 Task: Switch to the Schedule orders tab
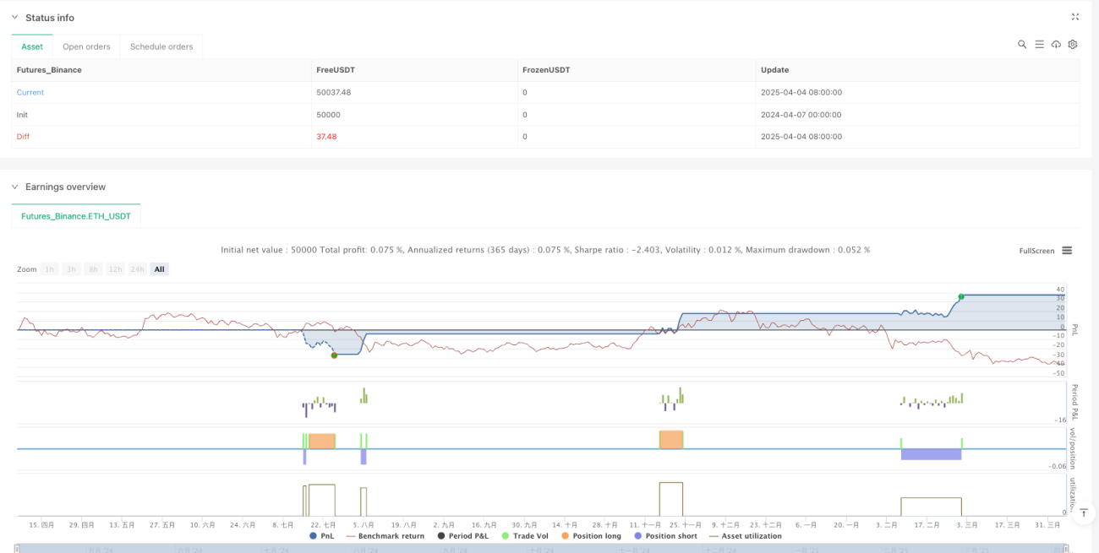(x=161, y=46)
